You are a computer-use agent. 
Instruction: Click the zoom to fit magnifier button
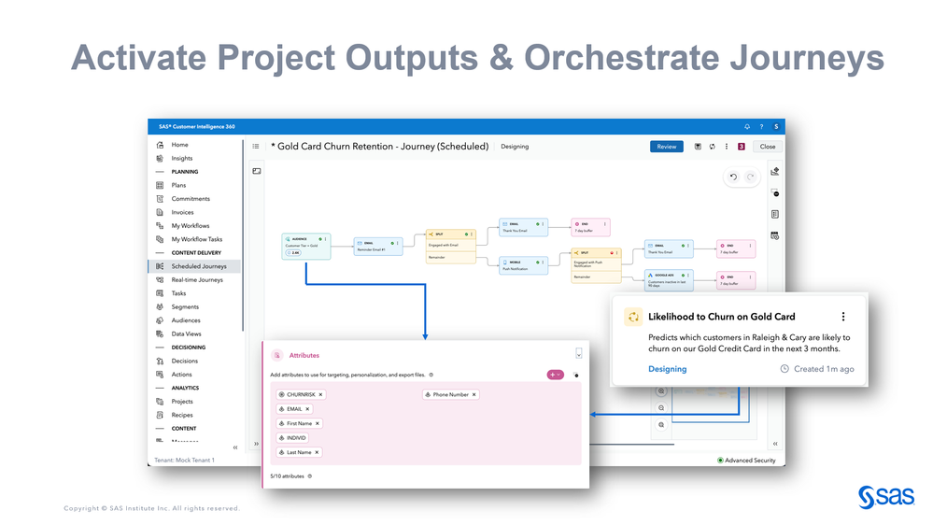661,425
